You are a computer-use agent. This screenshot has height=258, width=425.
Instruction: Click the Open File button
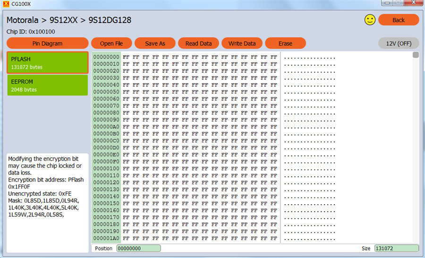coord(111,43)
